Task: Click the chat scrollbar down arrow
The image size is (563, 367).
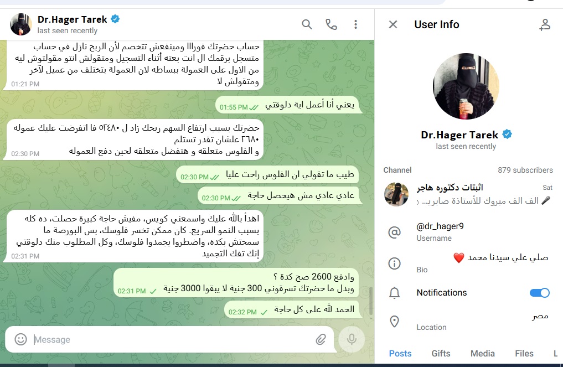Action: tap(370, 318)
